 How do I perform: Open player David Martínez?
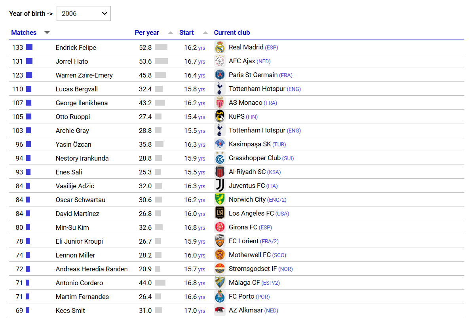(78, 214)
